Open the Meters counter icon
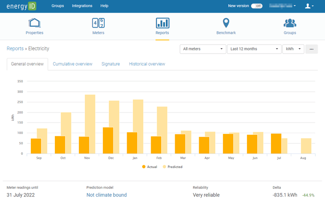325x207 pixels. point(98,23)
